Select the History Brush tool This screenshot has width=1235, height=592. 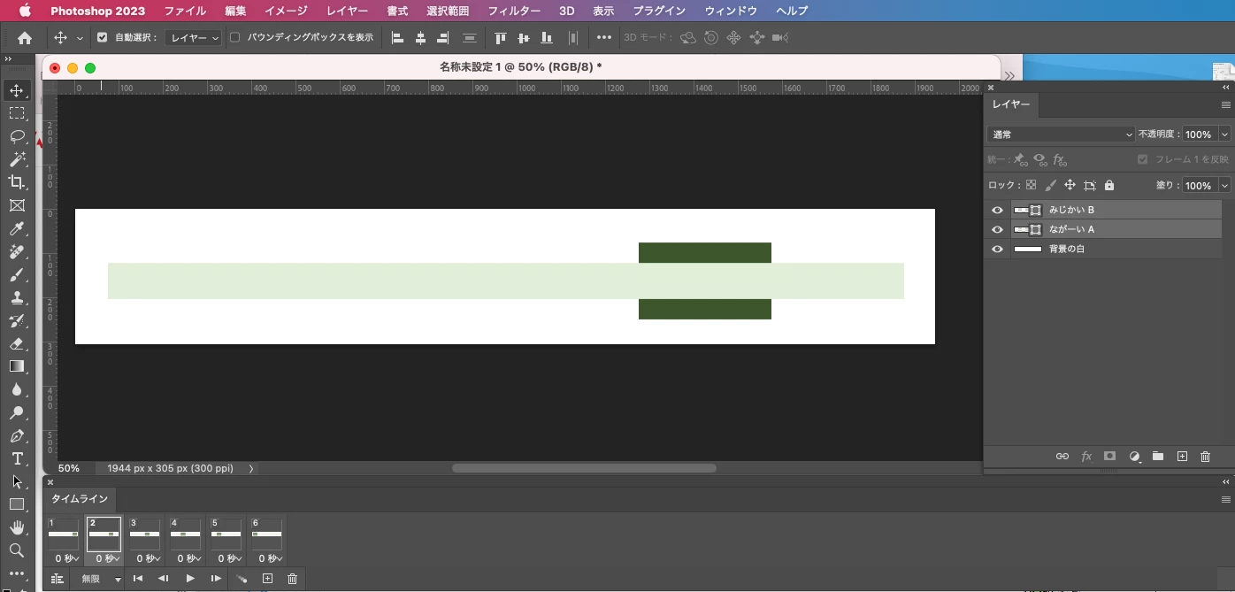(x=17, y=320)
